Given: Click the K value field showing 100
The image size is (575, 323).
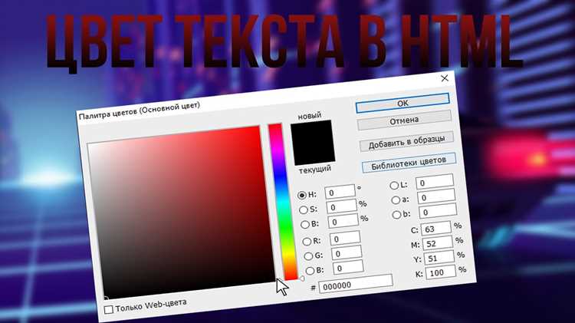Looking at the screenshot, I should (441, 272).
